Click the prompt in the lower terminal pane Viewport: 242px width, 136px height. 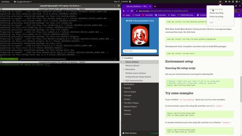pyautogui.click(x=24, y=65)
